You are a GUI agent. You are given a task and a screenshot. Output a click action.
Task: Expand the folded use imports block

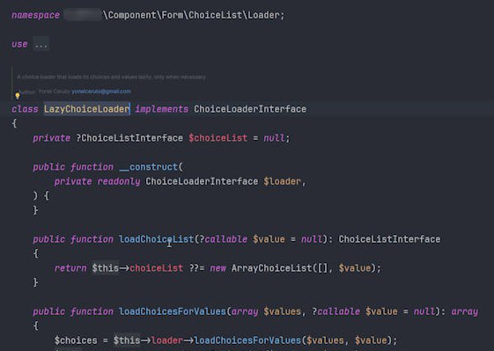click(x=41, y=44)
